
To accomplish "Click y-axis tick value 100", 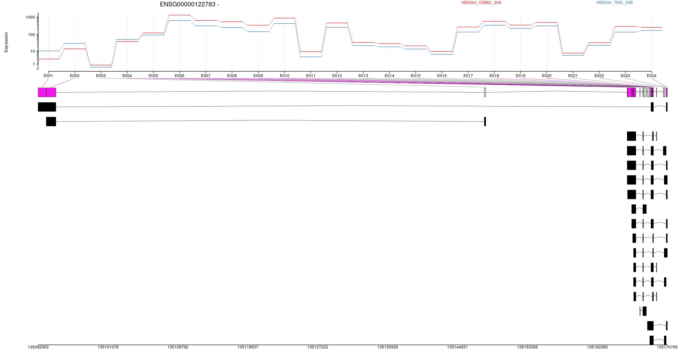I will tap(31, 35).
